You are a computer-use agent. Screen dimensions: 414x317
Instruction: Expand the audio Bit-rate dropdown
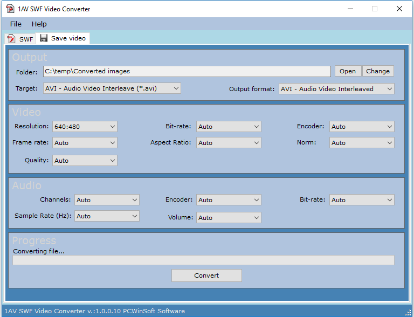coord(362,200)
